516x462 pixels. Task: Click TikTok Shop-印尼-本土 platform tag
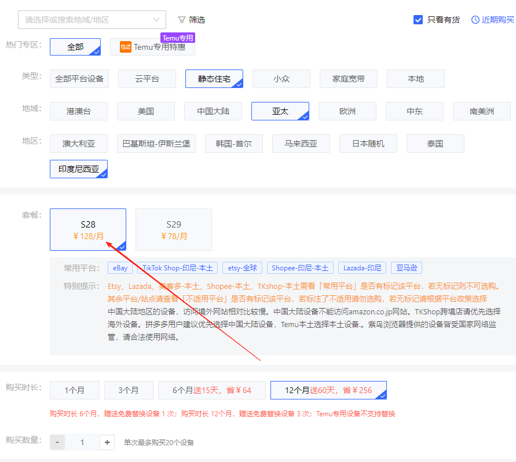click(x=177, y=268)
